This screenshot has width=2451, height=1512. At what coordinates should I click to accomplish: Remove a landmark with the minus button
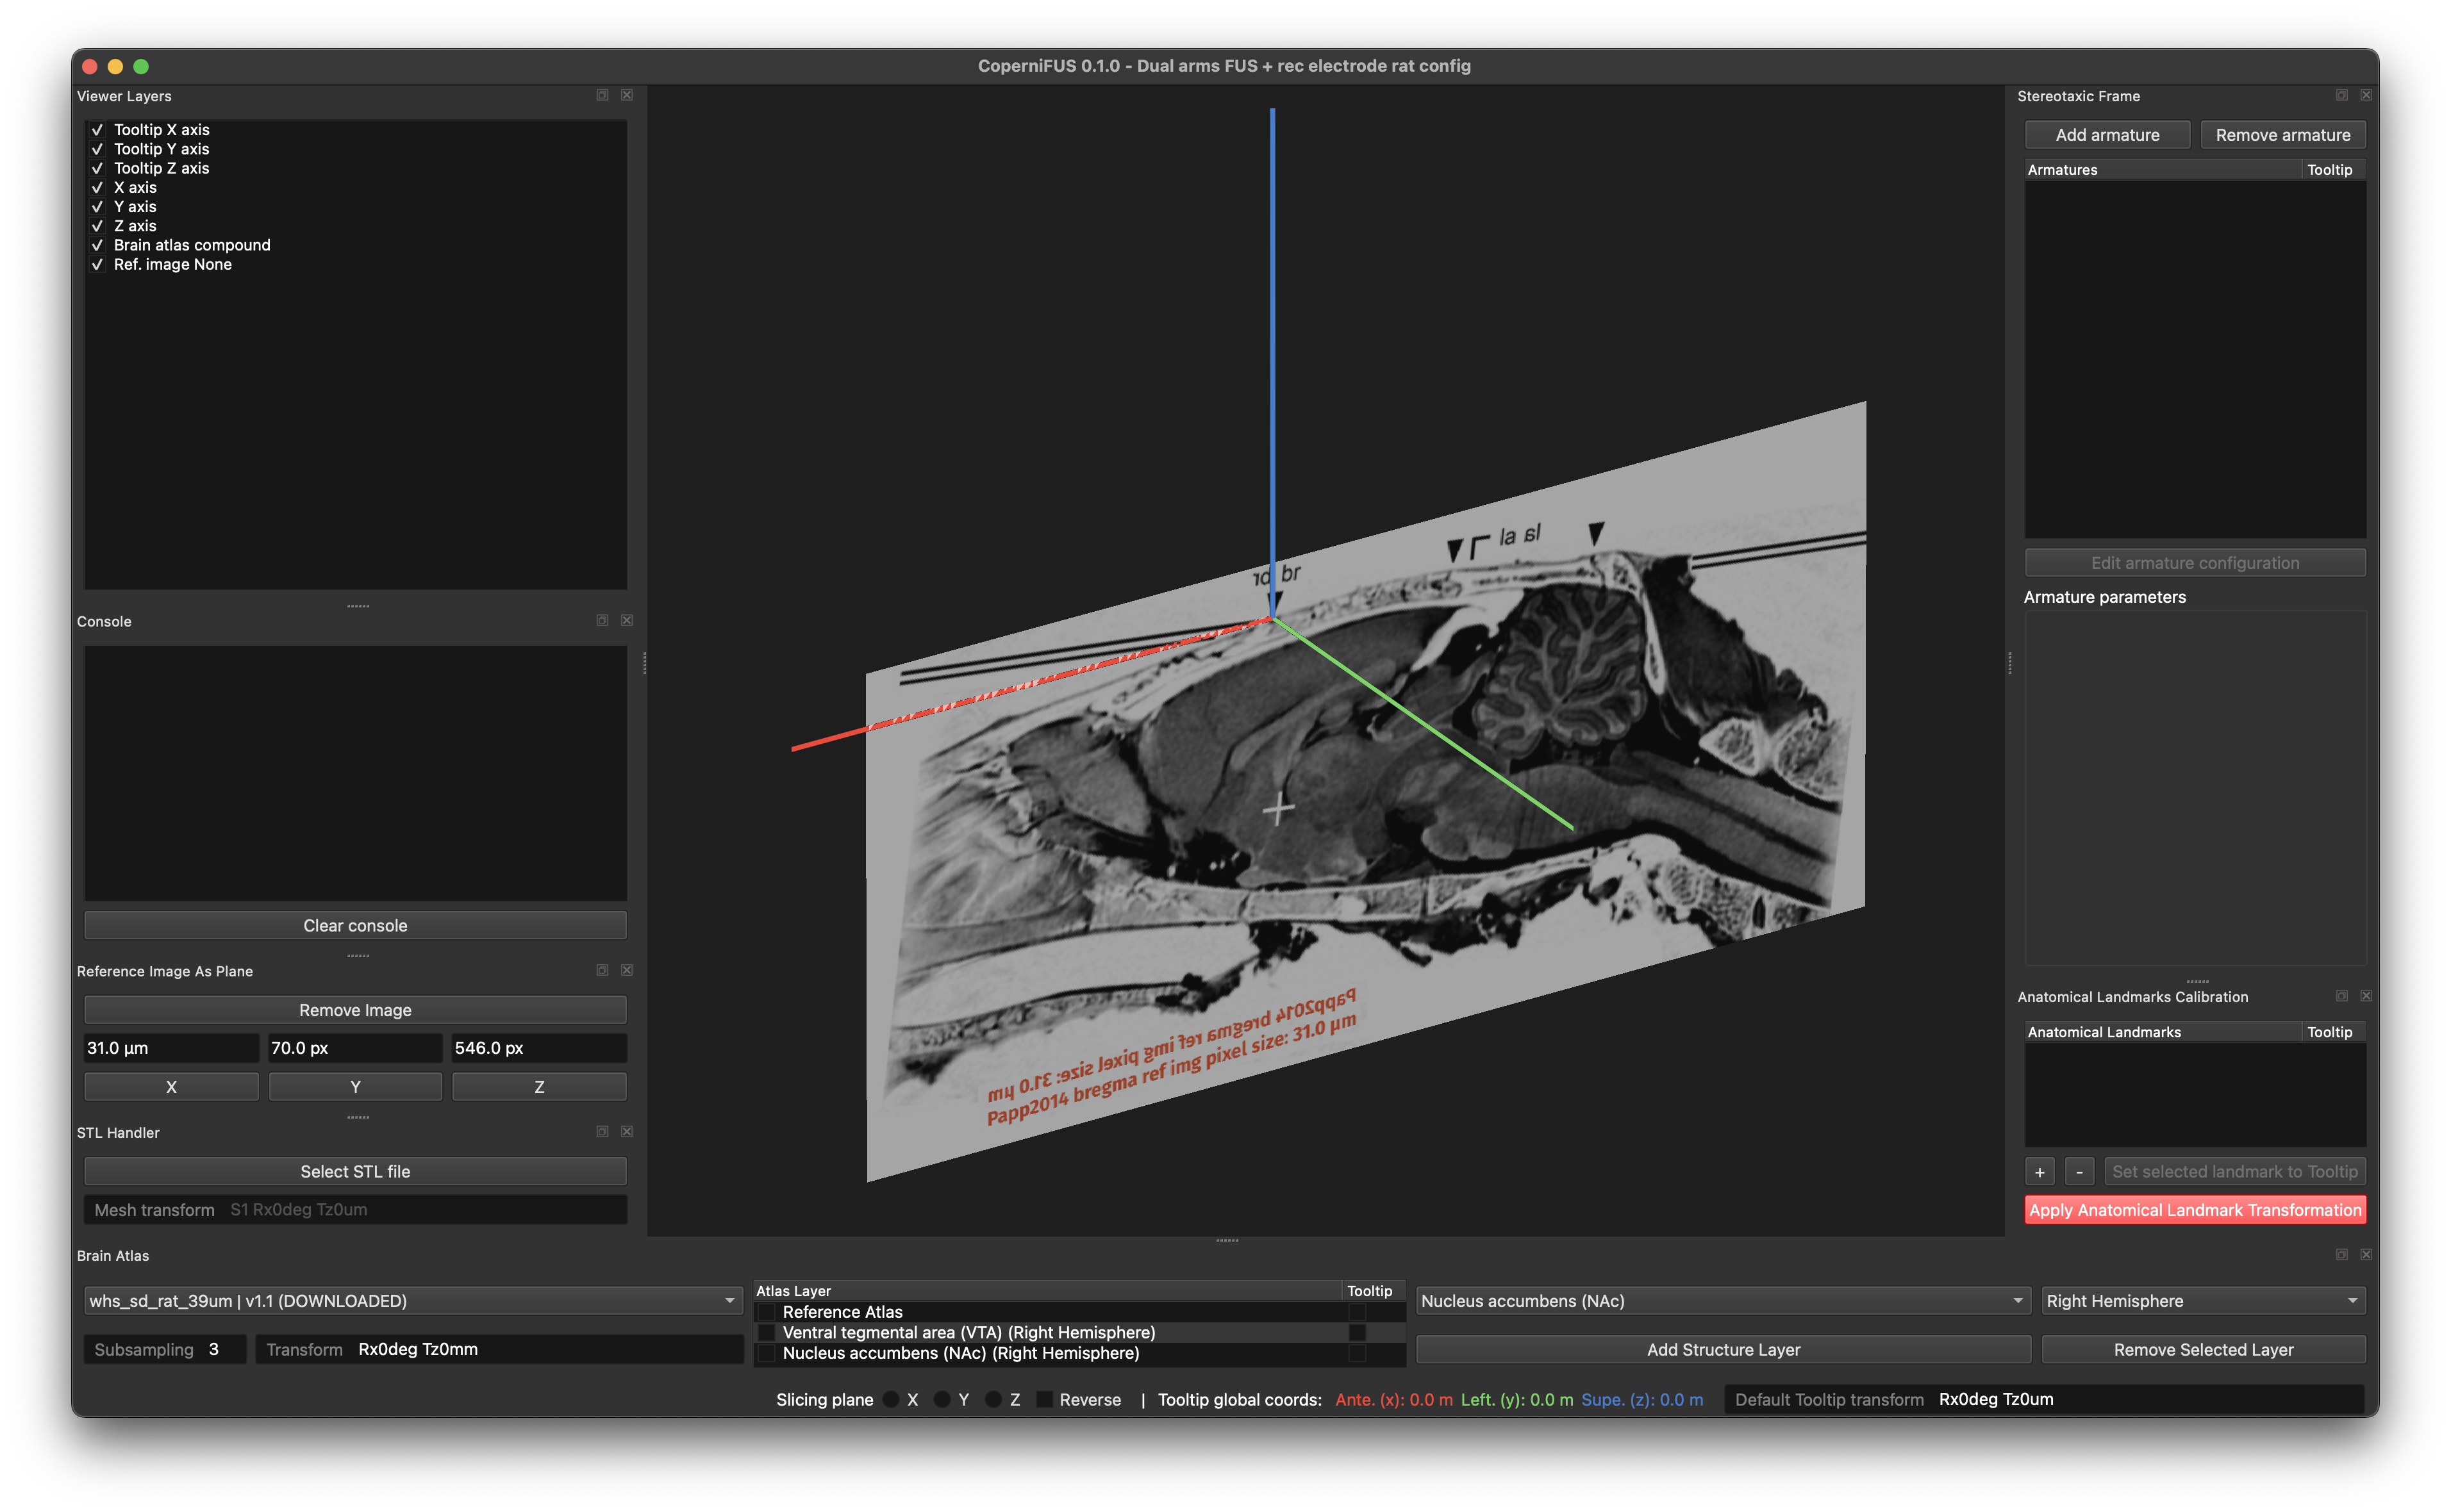2079,1171
